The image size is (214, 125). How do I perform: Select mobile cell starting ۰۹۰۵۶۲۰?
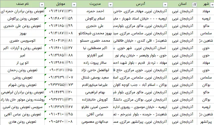[61, 122]
